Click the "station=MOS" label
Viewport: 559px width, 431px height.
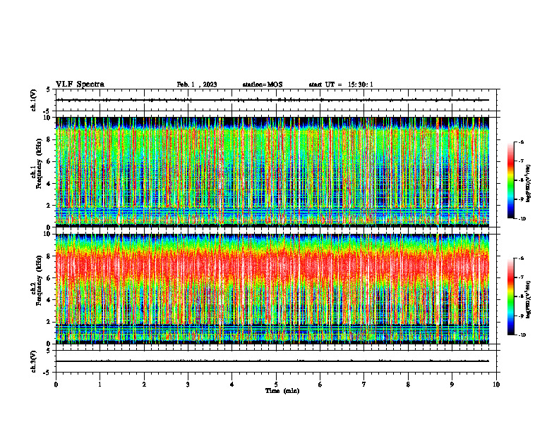point(263,85)
